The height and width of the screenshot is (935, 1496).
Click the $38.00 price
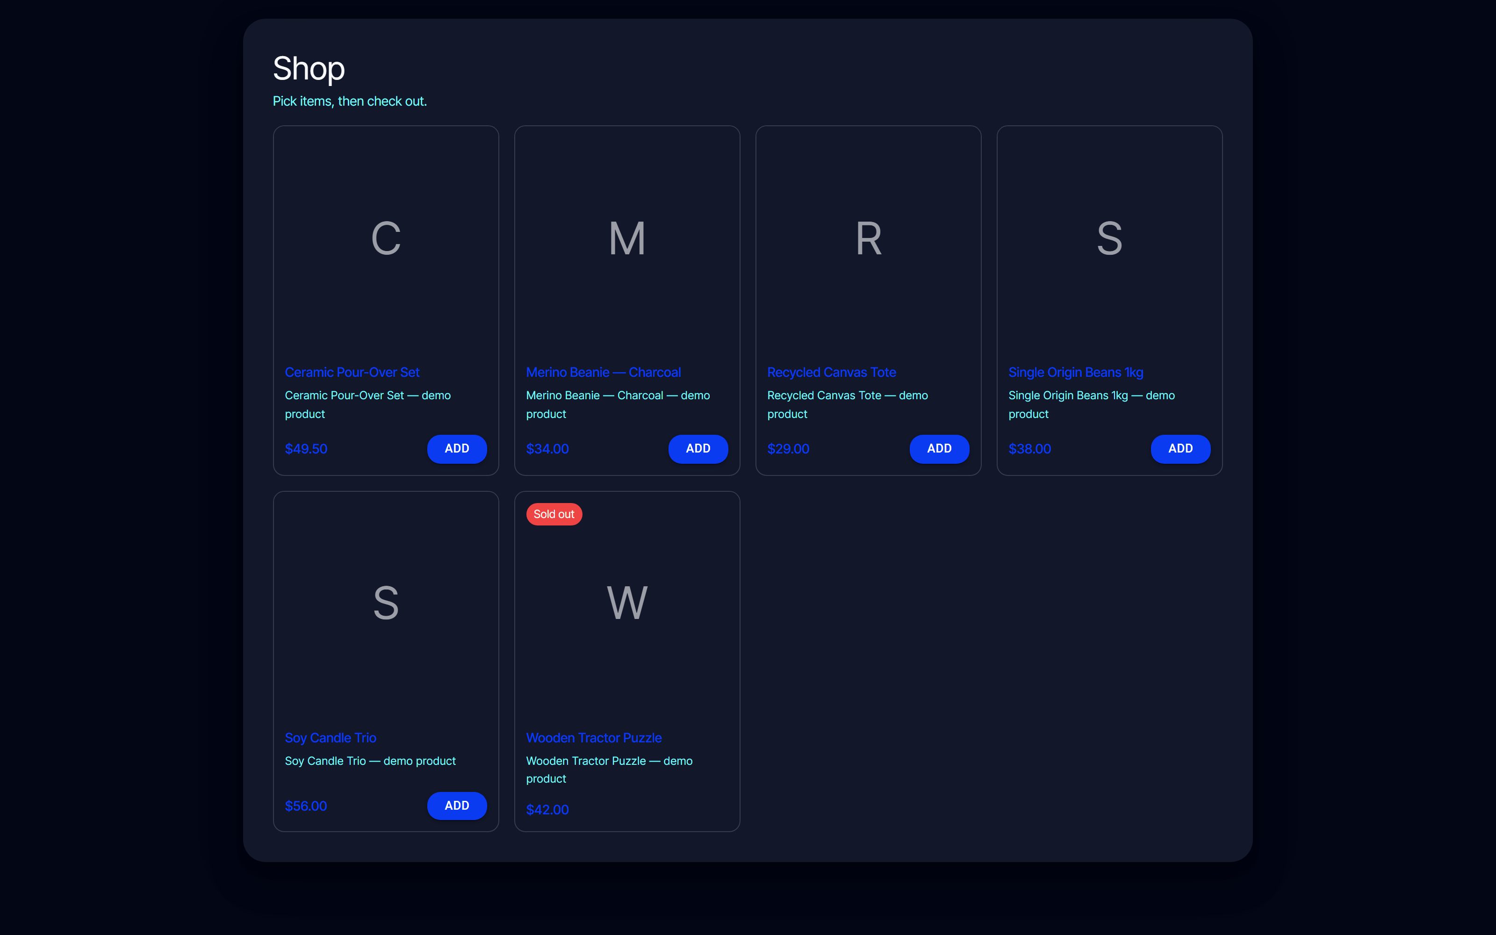coord(1029,449)
